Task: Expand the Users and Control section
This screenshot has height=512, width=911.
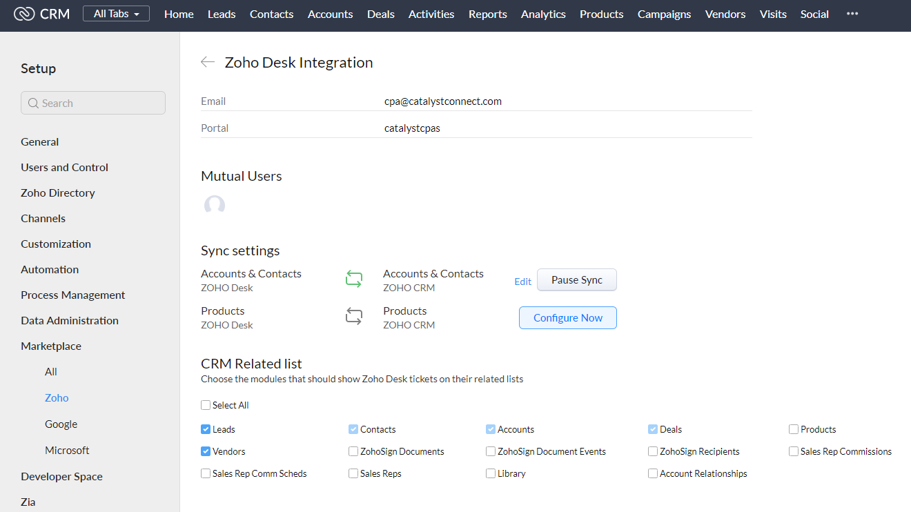Action: pos(64,167)
